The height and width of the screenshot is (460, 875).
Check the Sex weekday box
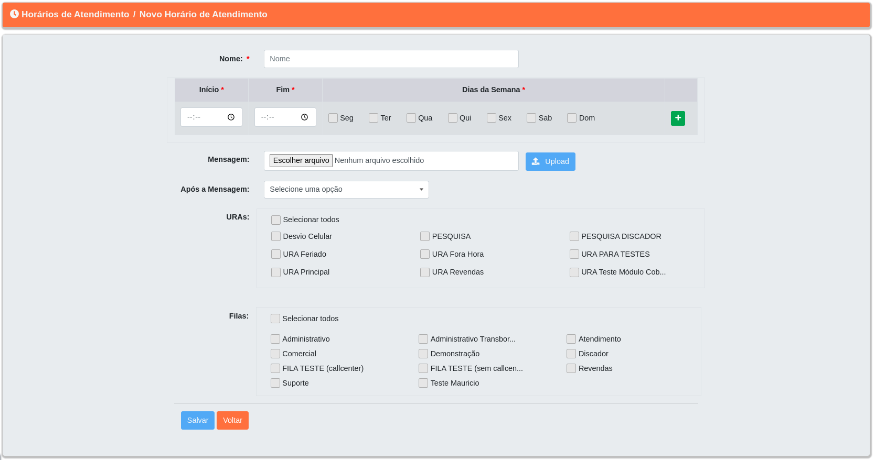pos(492,118)
